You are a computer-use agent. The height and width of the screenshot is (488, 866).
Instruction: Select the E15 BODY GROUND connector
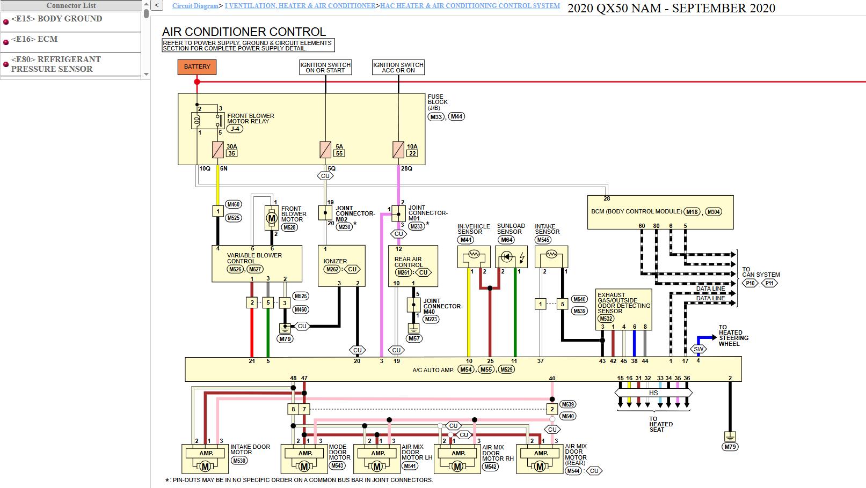(x=56, y=19)
